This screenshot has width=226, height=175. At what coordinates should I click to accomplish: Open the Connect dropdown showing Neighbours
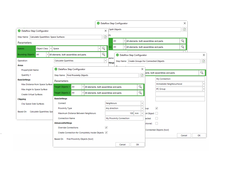click(x=142, y=103)
